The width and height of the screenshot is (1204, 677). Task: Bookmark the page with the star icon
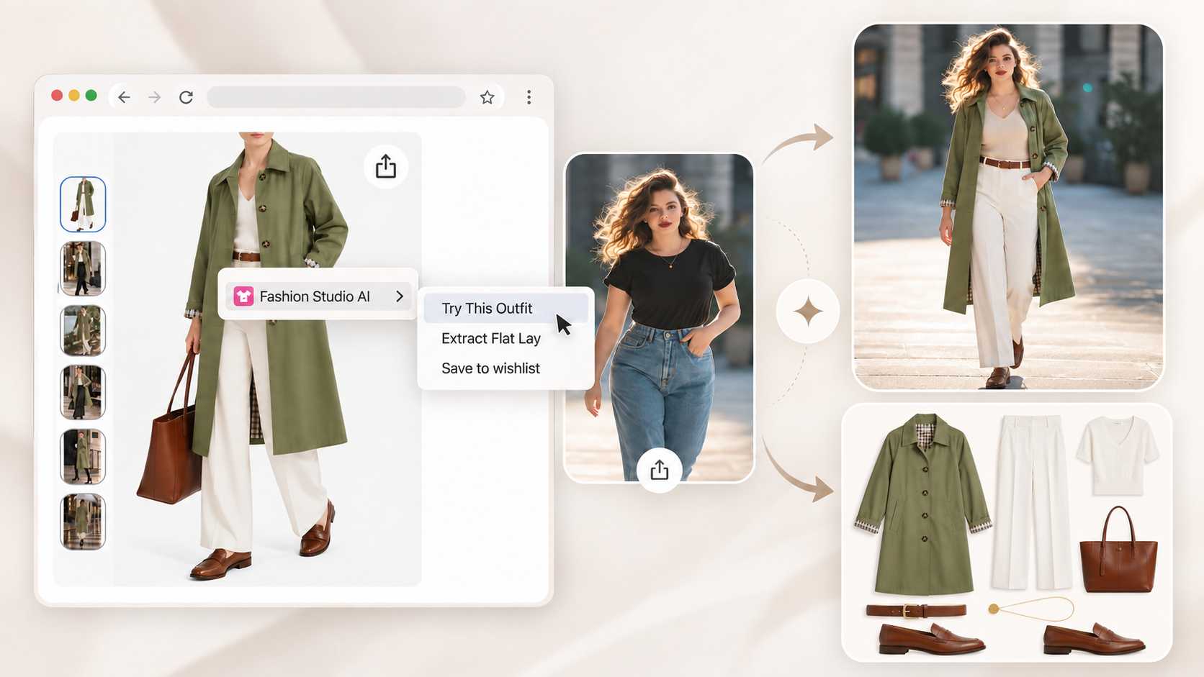pos(488,97)
